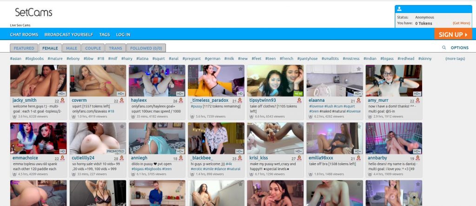This screenshot has width=476, height=206.
Task: Select the Couple tab
Action: [x=93, y=48]
